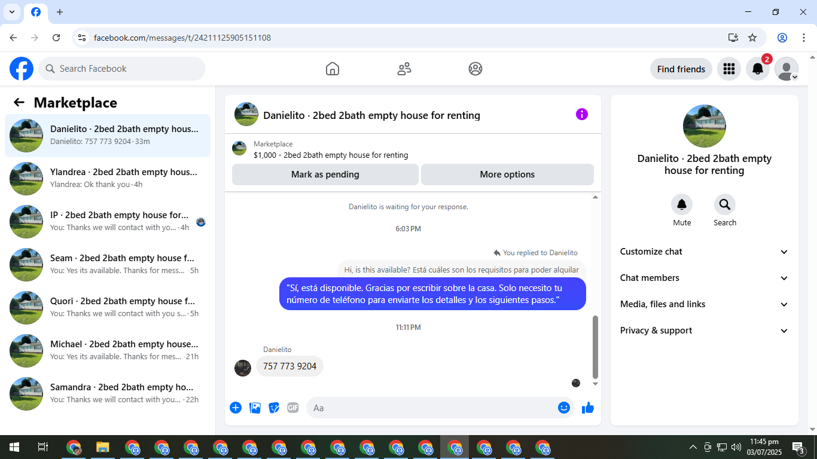The height and width of the screenshot is (459, 817).
Task: Show hidden system tray icons
Action: 693,447
